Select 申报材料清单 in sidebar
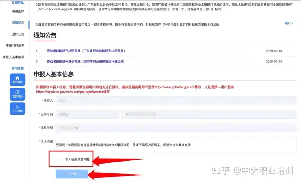This screenshot has height=183, width=301. click(15, 46)
